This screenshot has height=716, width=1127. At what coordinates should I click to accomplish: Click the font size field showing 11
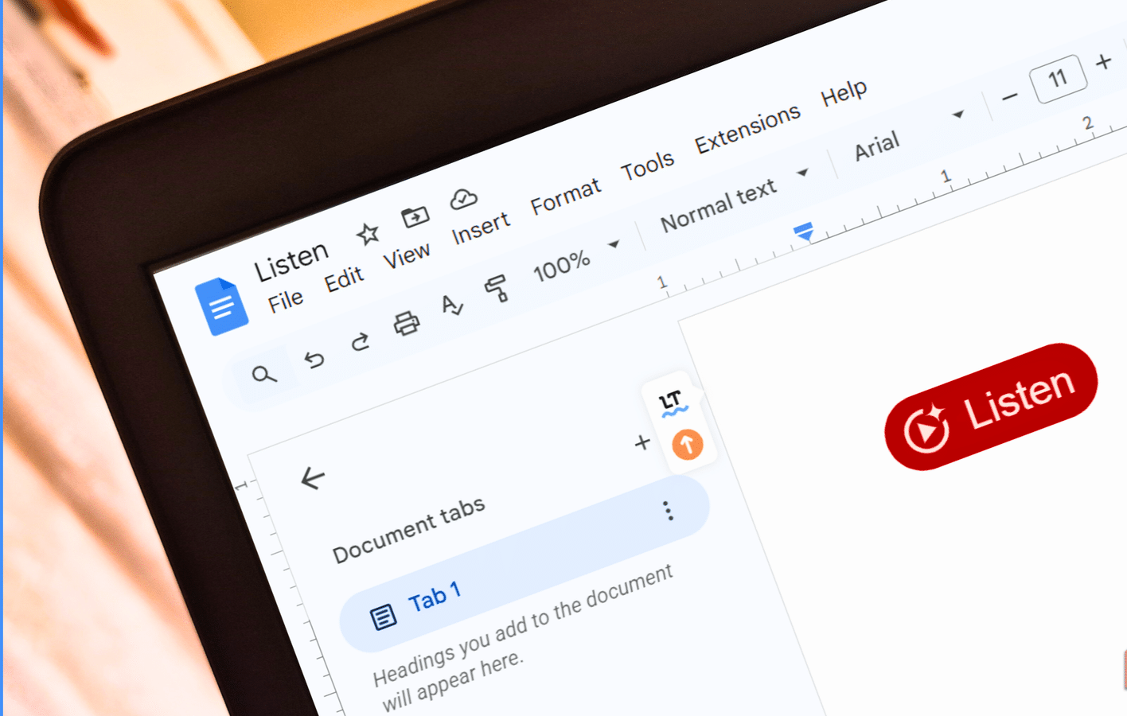[x=1058, y=79]
